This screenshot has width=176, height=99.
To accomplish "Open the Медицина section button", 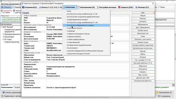I will pos(143,66).
